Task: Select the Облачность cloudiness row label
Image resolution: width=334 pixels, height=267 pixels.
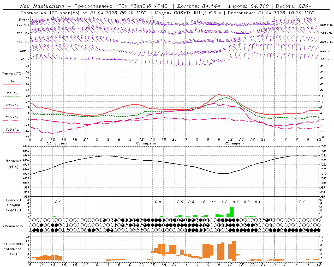Action: (13, 226)
